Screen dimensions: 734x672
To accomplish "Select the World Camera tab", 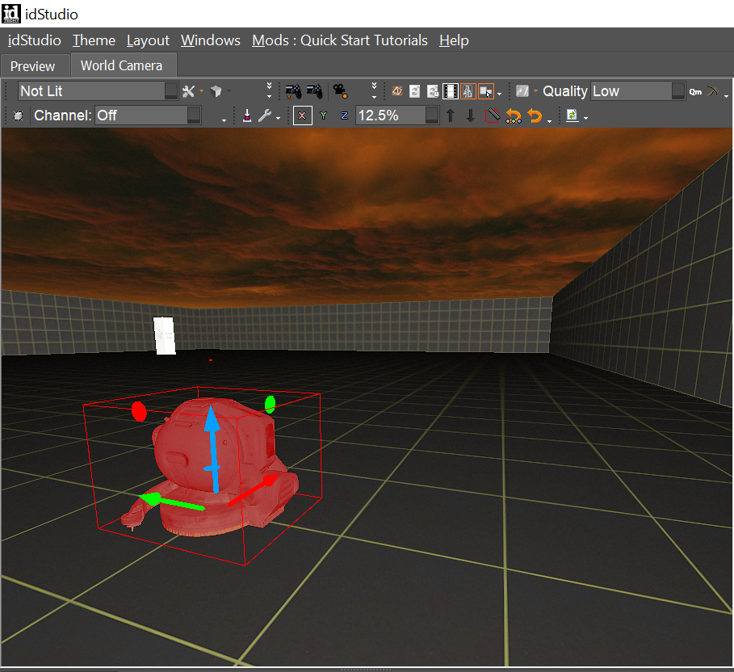I will tap(122, 65).
